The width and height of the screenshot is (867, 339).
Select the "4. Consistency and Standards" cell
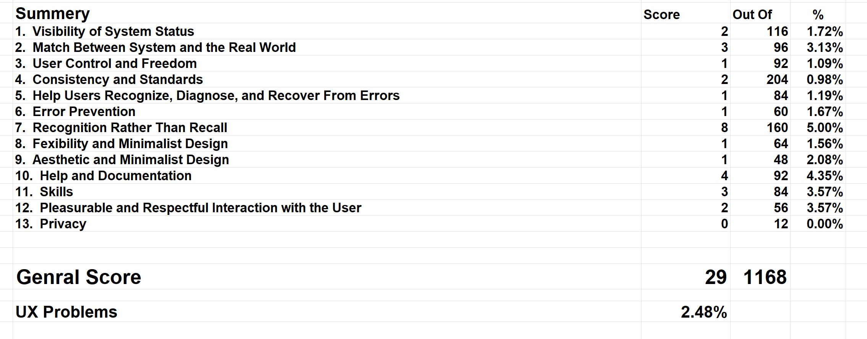[109, 79]
